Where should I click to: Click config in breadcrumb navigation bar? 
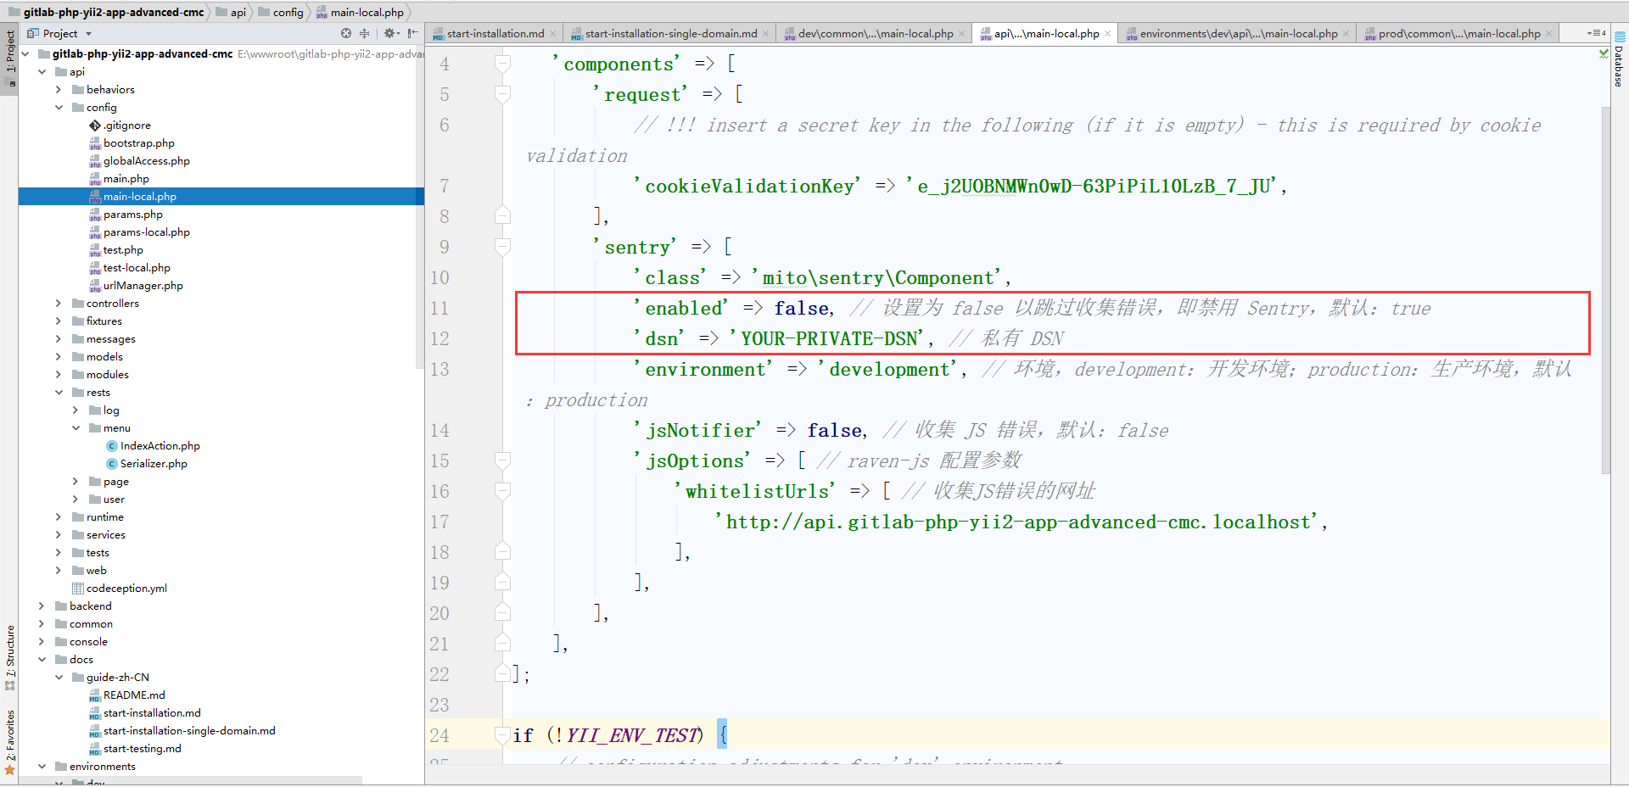pos(288,12)
